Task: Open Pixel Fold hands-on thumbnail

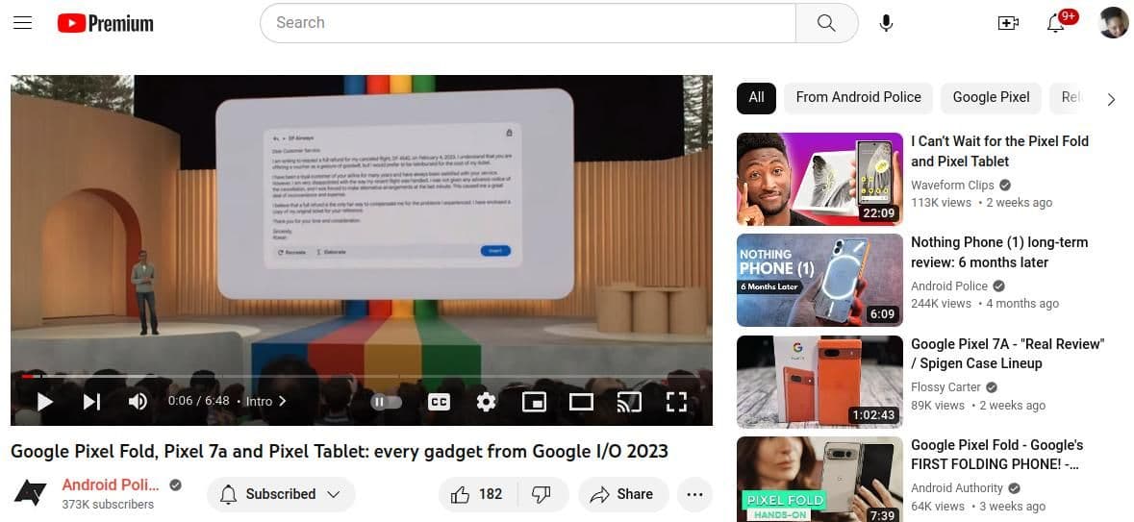Action: [819, 479]
